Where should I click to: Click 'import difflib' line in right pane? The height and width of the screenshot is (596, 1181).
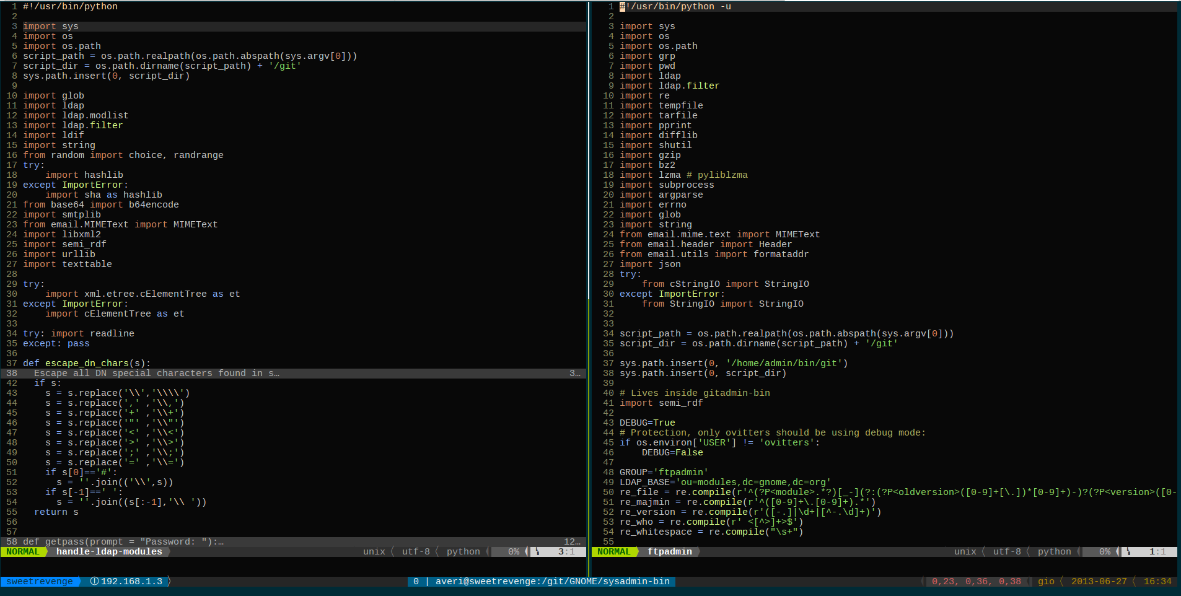[659, 135]
